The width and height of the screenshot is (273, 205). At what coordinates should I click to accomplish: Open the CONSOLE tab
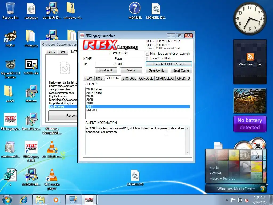pos(146,78)
